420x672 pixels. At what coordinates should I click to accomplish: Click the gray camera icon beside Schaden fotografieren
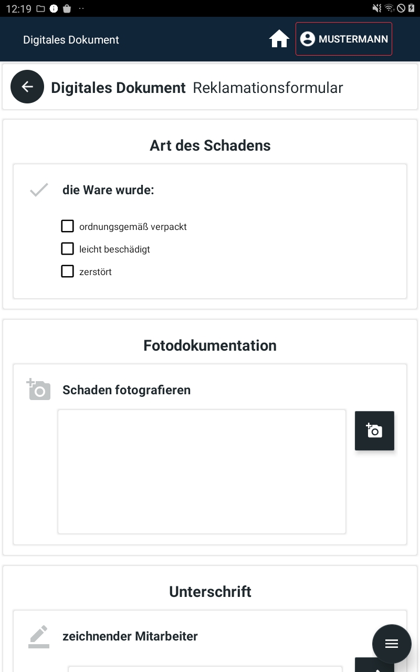pyautogui.click(x=39, y=390)
